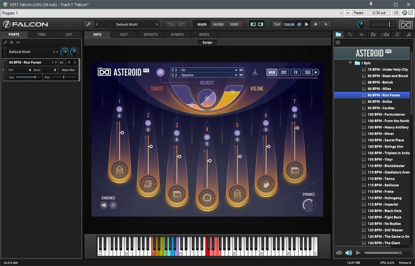Solo drum pad 2
Screen dimensions: 415x266
(x=148, y=129)
